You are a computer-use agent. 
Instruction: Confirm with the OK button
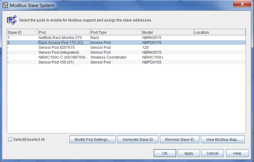tap(165, 153)
